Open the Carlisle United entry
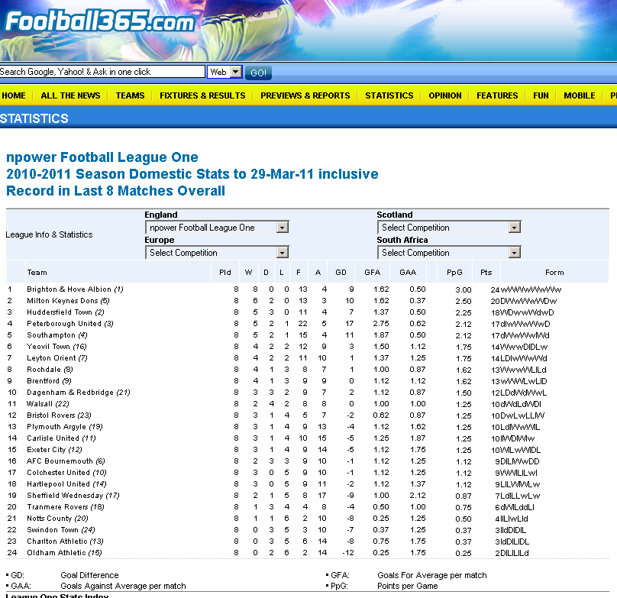617x598 pixels. [53, 438]
